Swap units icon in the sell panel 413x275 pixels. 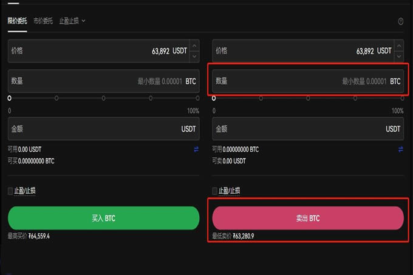pos(401,149)
